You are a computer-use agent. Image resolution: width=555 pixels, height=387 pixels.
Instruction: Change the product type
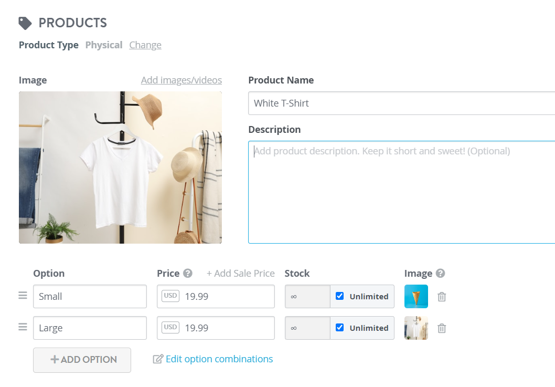tap(145, 45)
